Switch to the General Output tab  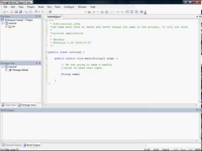(11, 145)
